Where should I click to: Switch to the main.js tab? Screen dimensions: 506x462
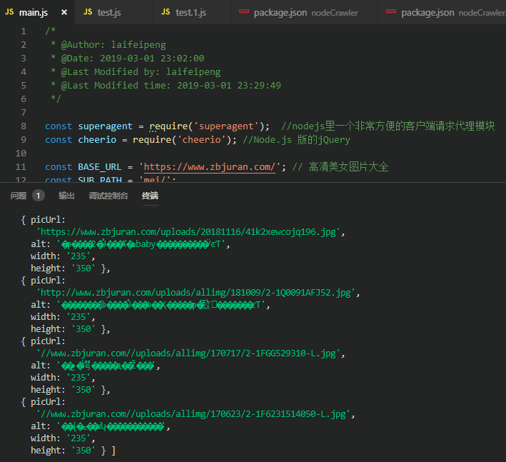(x=37, y=12)
